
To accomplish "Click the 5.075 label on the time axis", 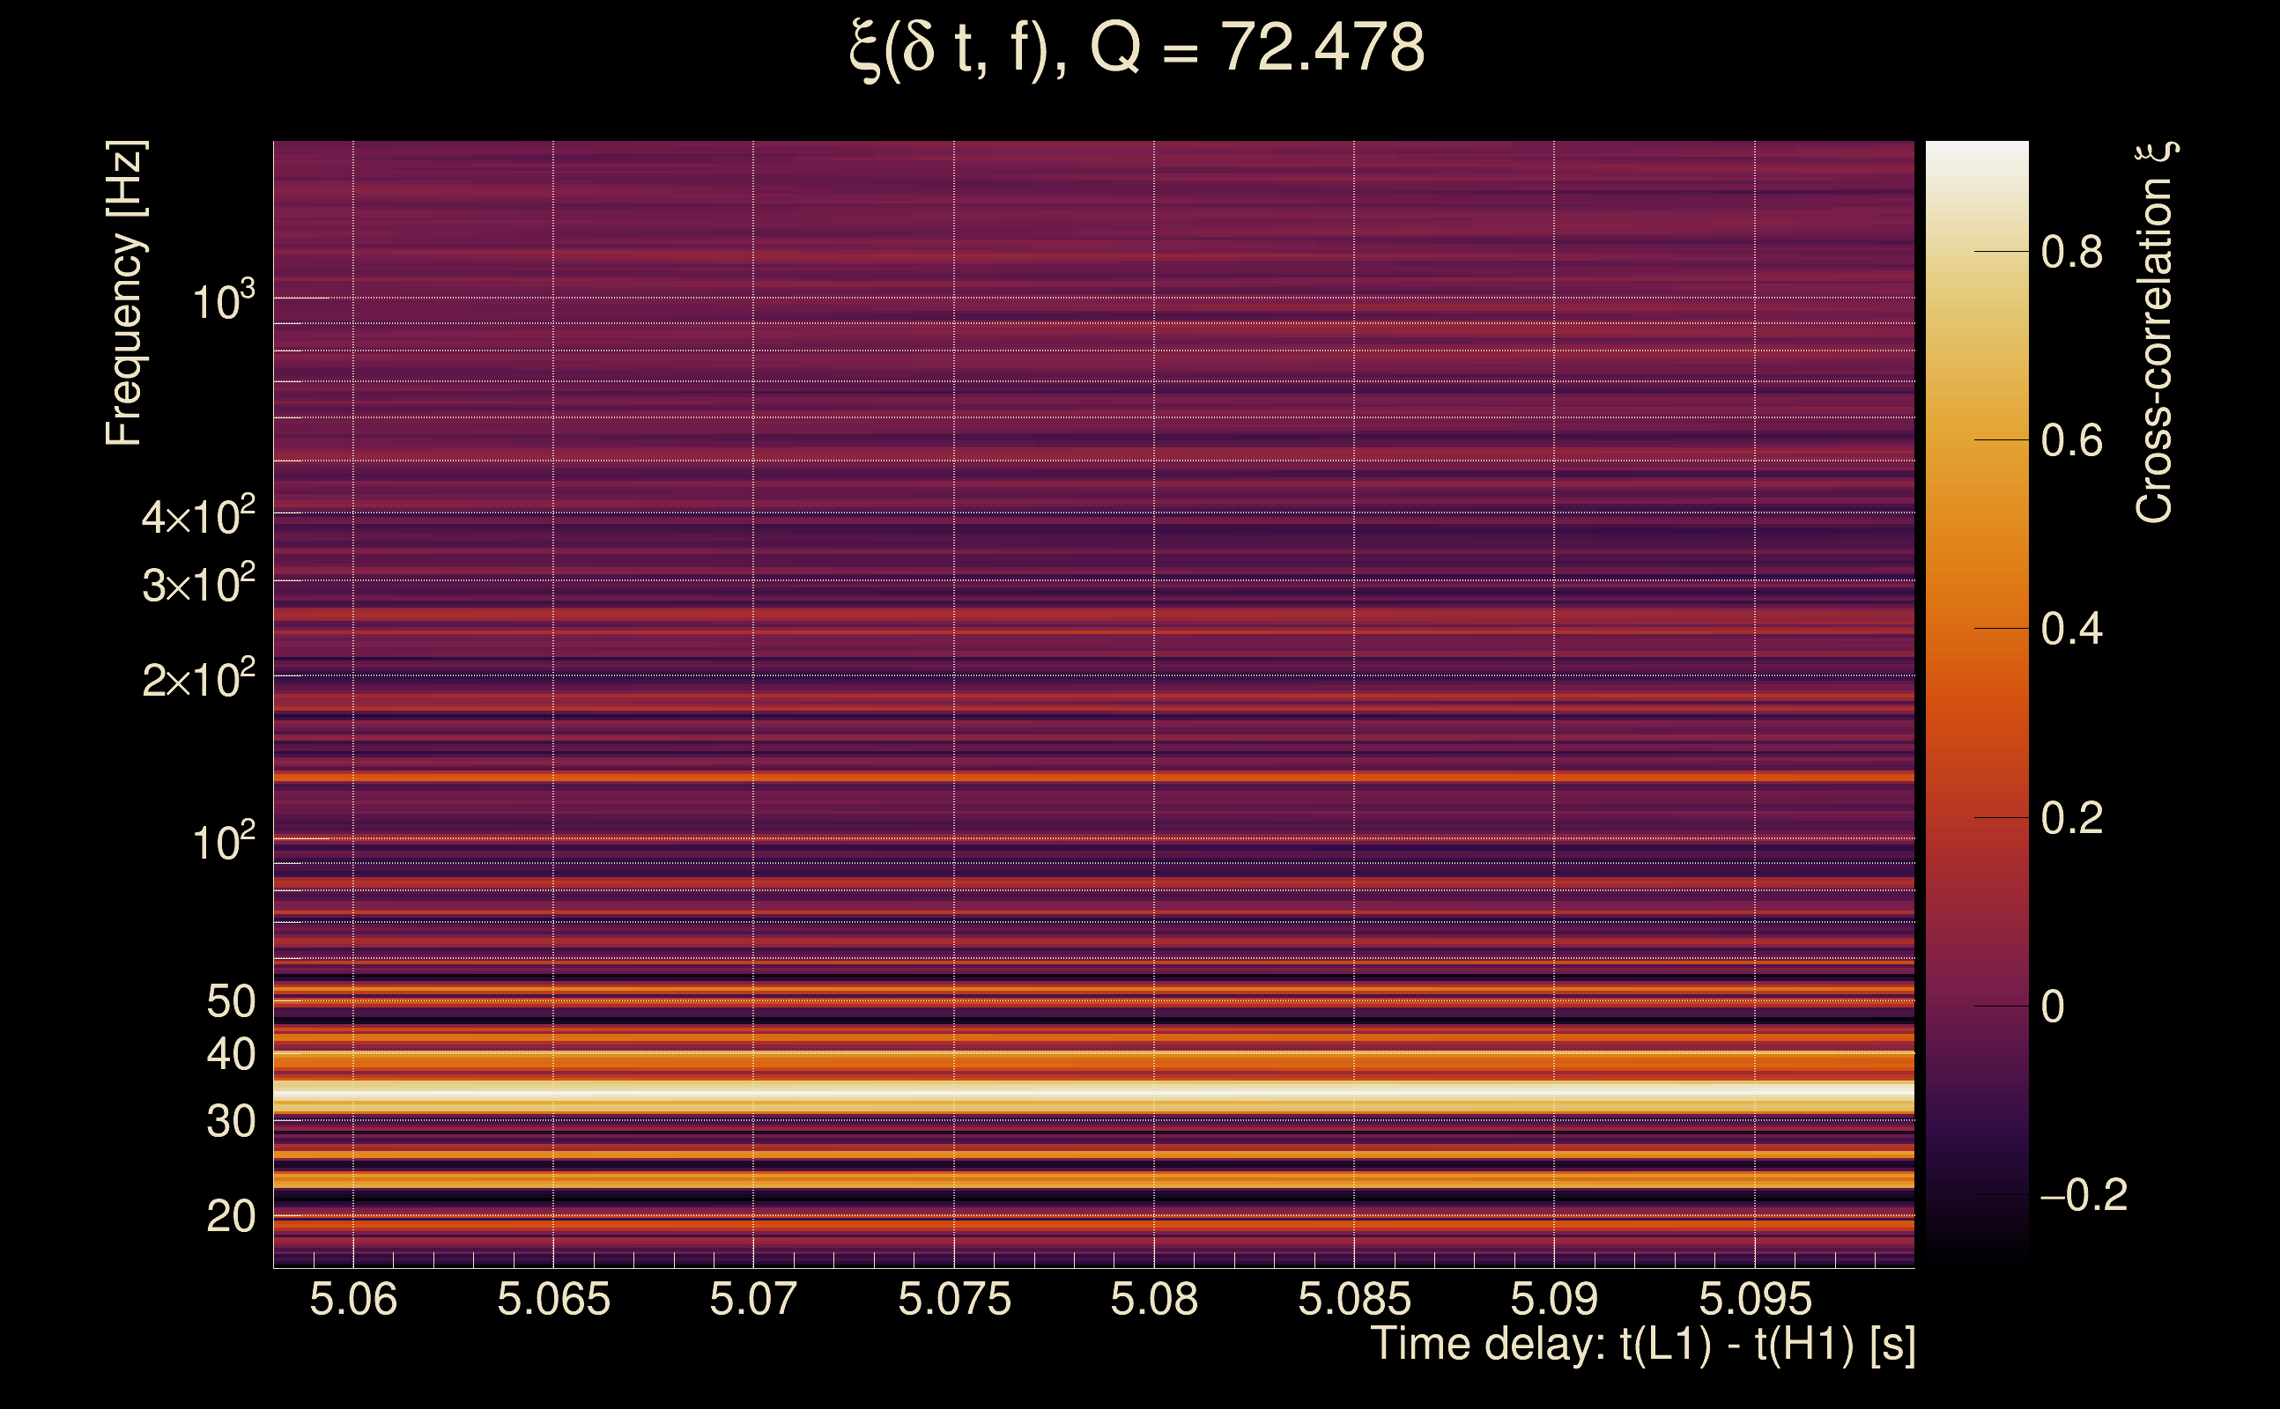I will point(953,1299).
